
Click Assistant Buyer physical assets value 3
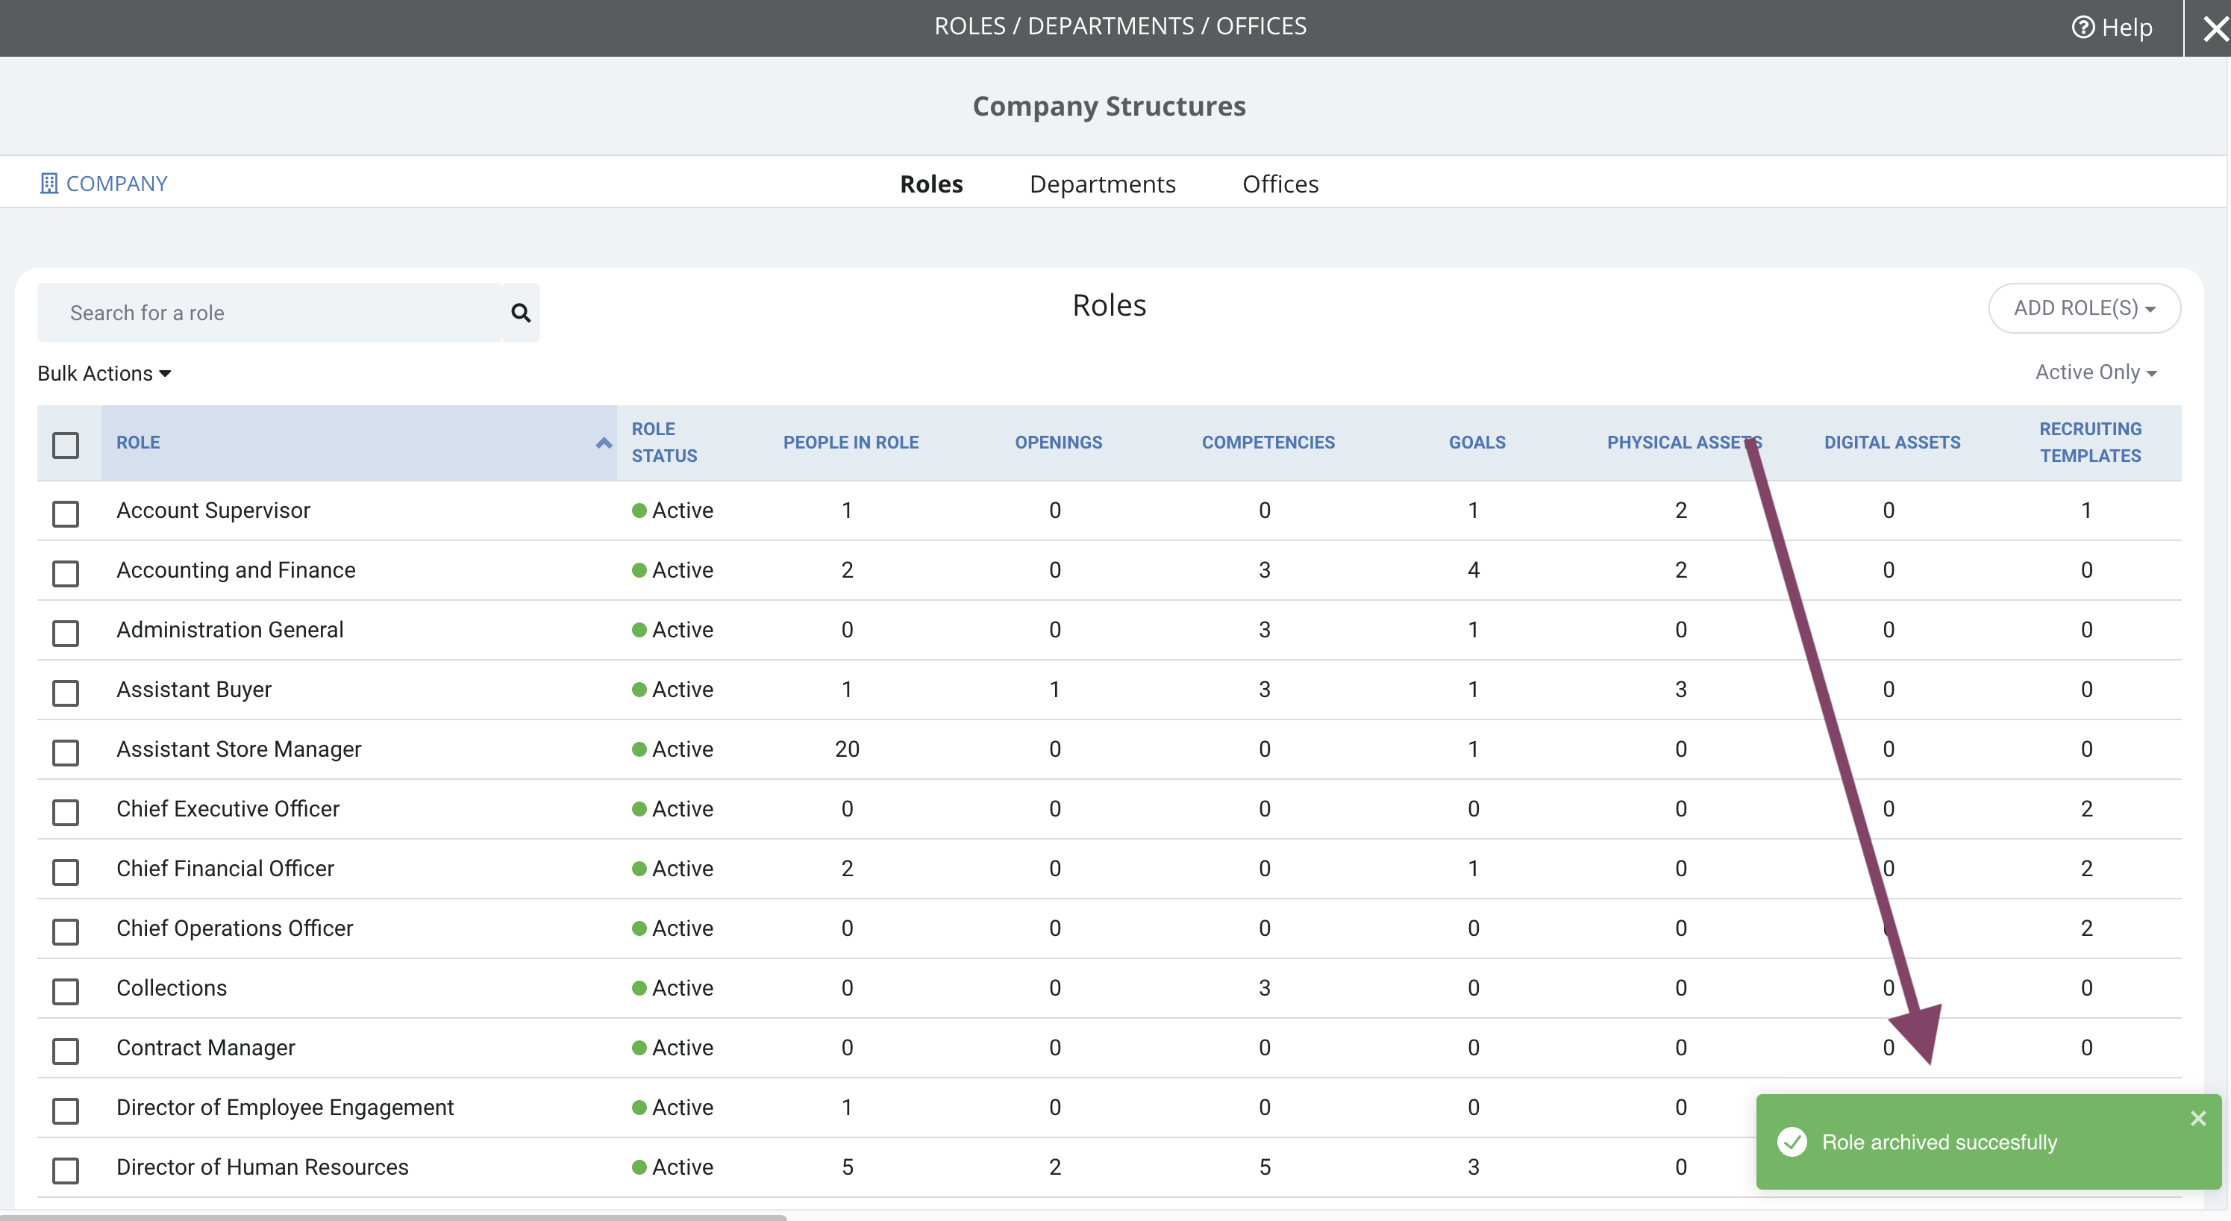1680,690
